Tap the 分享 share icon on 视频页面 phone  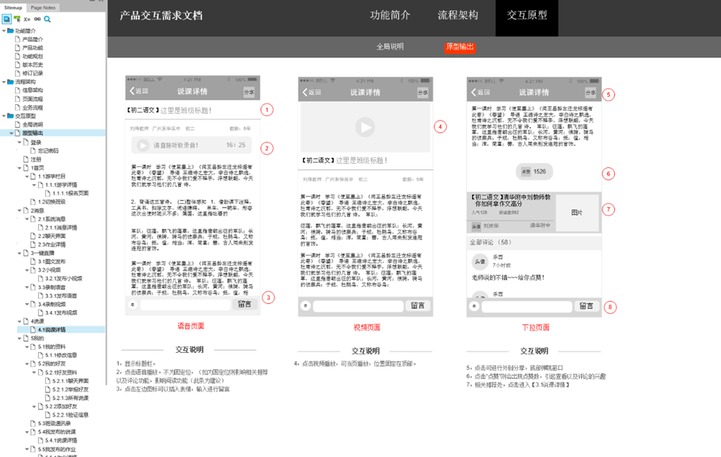point(423,93)
